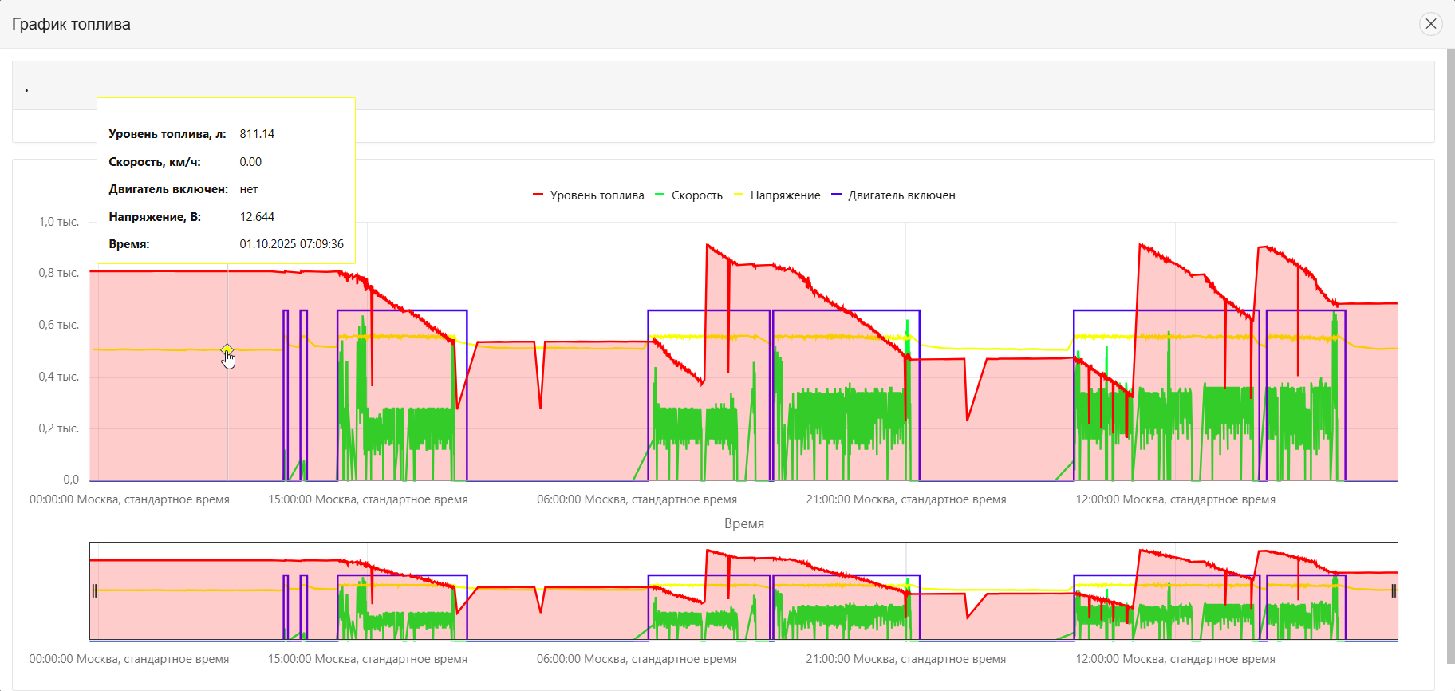Click the График топлива dialog title
The height and width of the screenshot is (691, 1455).
point(71,24)
